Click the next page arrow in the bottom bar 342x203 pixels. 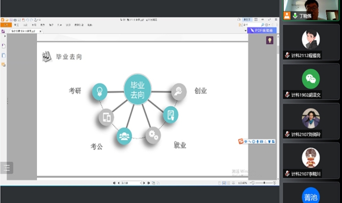tap(144, 183)
